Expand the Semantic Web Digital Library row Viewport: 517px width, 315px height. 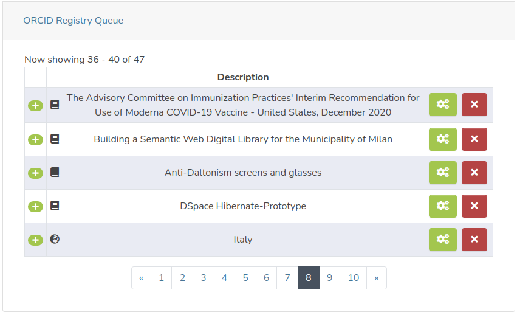tap(35, 140)
